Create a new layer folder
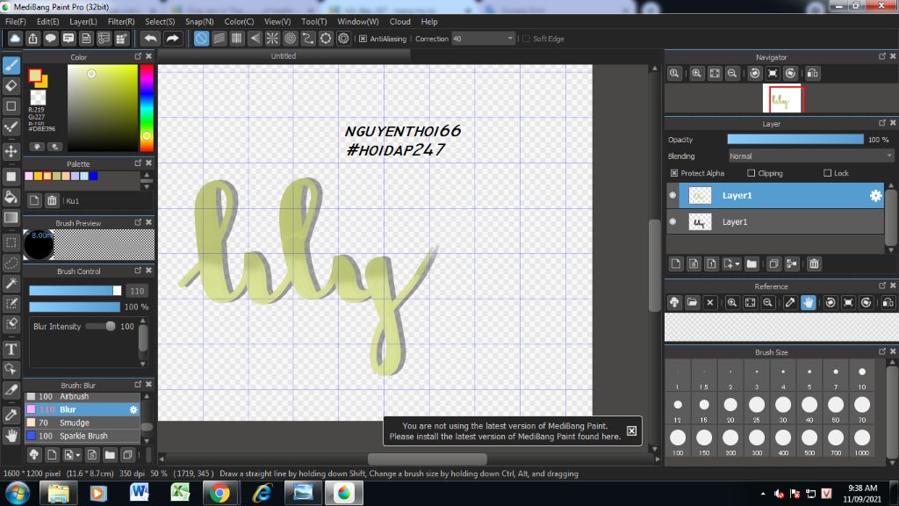 (x=752, y=264)
